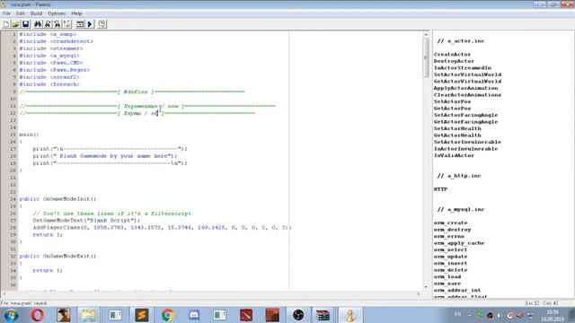Open the Edit menu
Viewport: 575px width, 323px height.
21,13
